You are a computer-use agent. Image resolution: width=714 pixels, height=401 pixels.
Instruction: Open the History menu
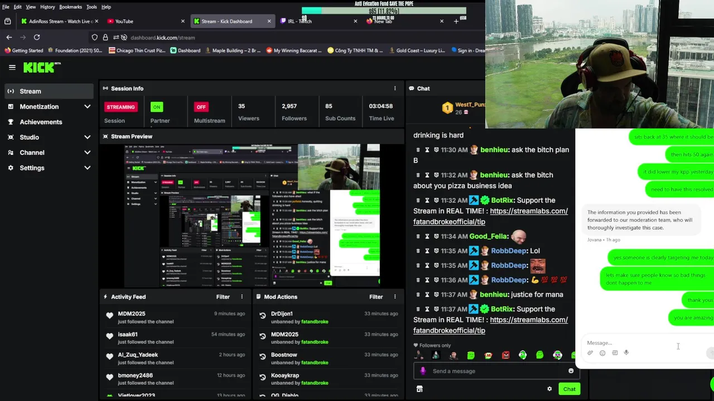click(x=47, y=7)
